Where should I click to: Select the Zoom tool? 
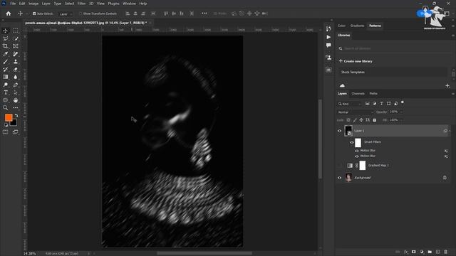tap(5, 107)
